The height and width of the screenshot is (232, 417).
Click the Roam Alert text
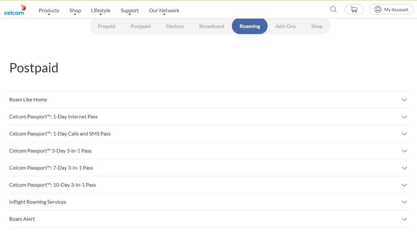click(22, 219)
